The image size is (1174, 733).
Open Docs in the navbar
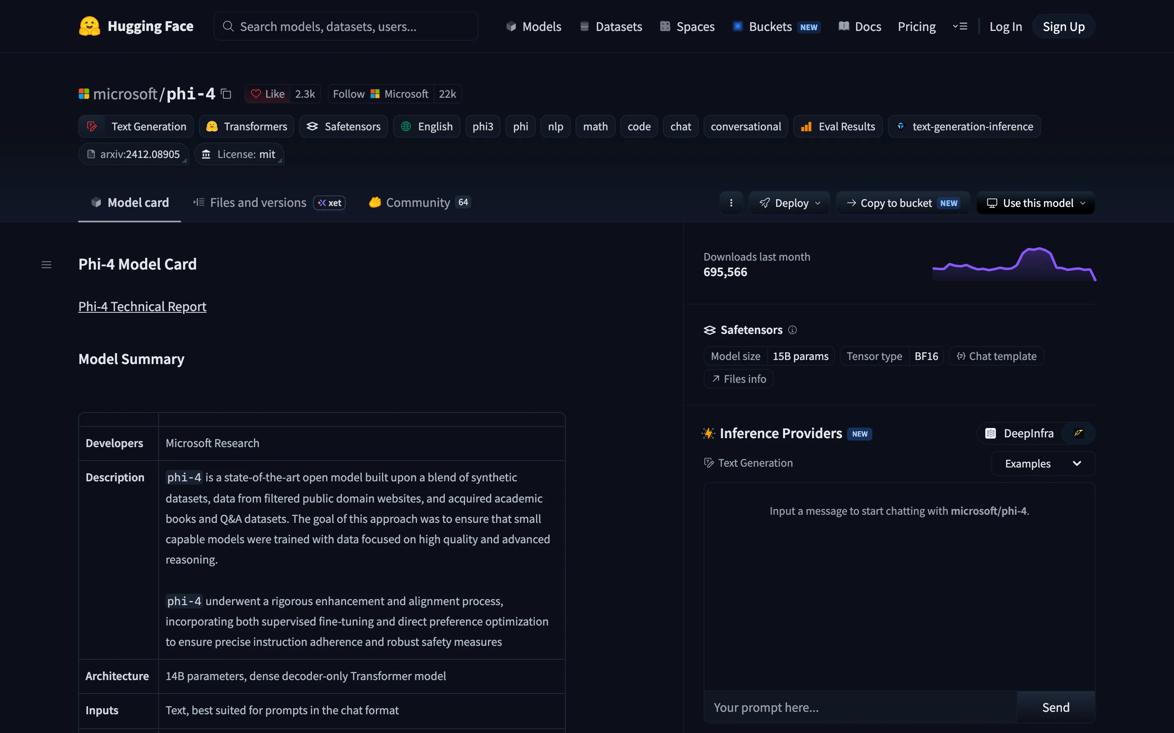pos(860,26)
